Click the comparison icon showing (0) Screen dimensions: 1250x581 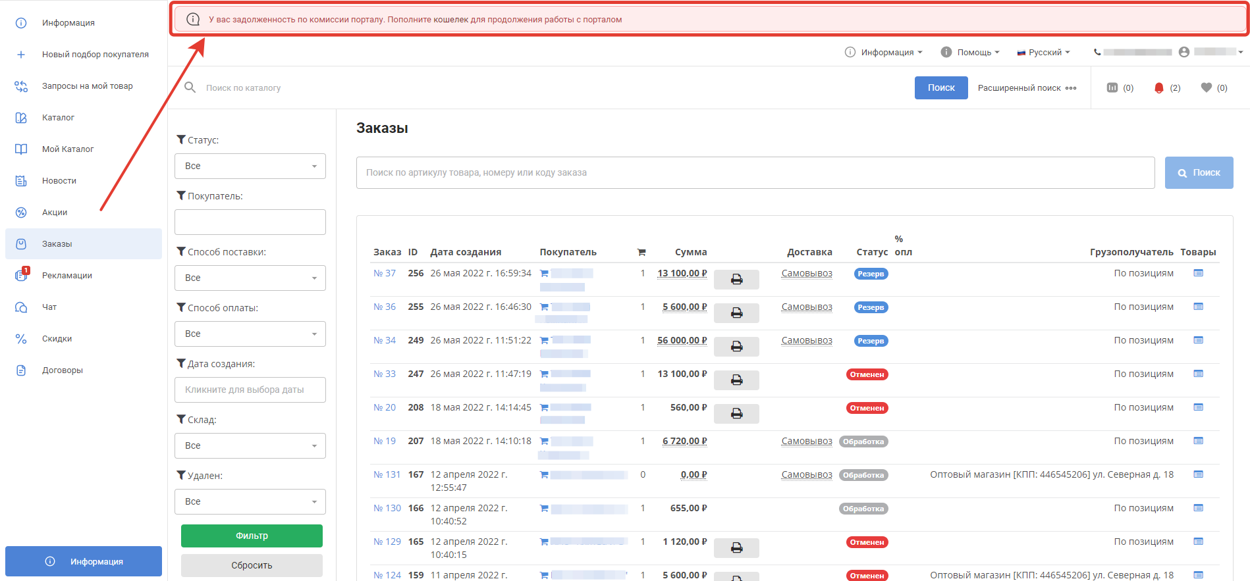pyautogui.click(x=1112, y=88)
